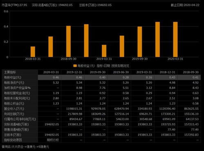
Task: Select the 指标\日期 legend label
Action: [x=103, y=66]
